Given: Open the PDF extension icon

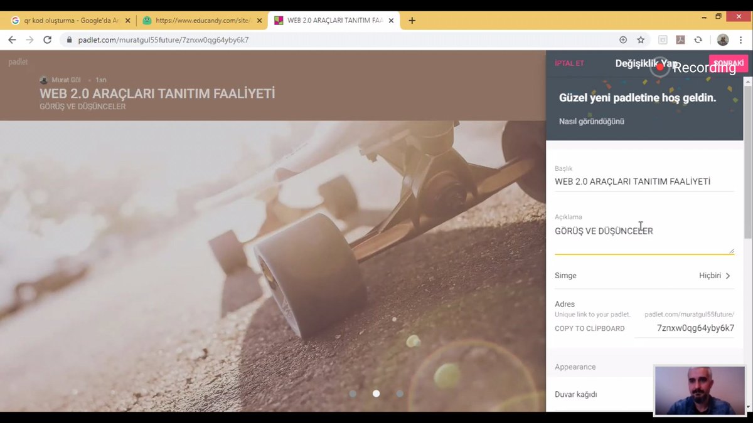Looking at the screenshot, I should pyautogui.click(x=680, y=39).
